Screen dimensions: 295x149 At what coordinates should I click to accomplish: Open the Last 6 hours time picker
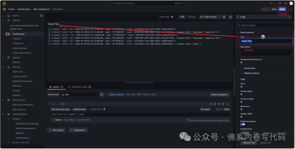click(x=210, y=17)
